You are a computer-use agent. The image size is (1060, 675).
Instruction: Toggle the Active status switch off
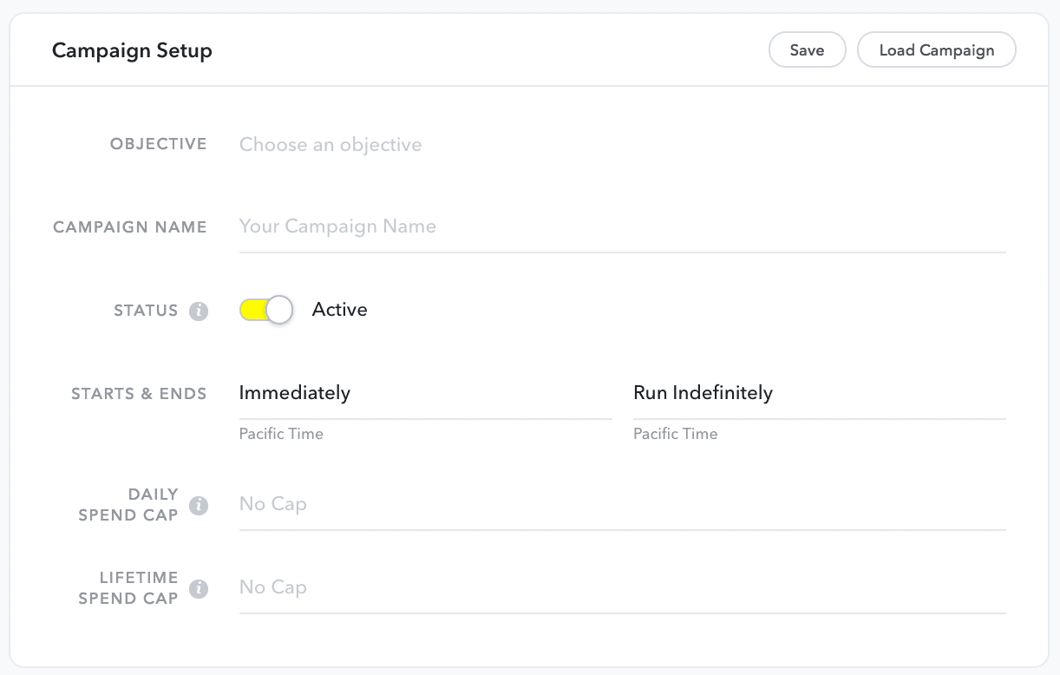click(266, 310)
